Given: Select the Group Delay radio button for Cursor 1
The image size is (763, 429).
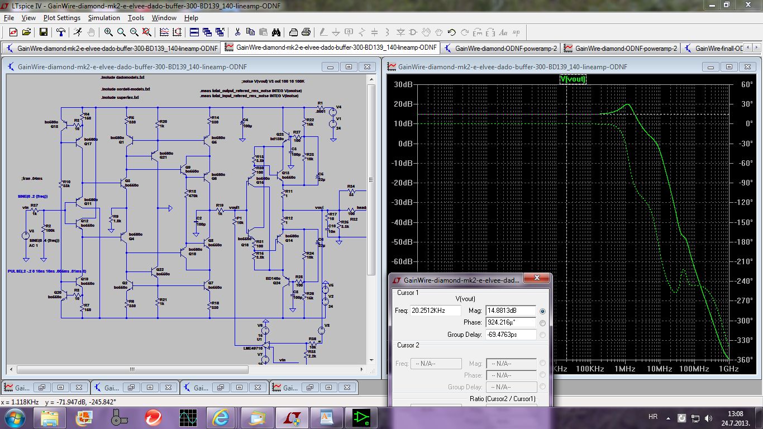Looking at the screenshot, I should point(542,335).
